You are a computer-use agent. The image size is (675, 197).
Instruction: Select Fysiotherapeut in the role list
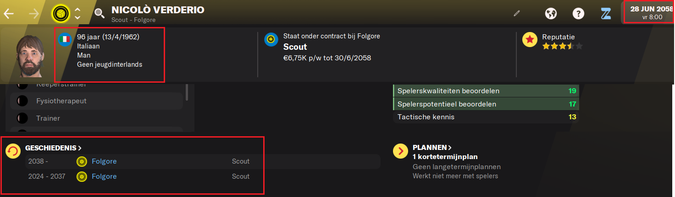point(96,101)
